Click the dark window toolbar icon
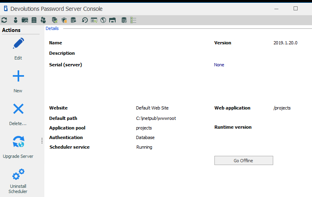 pos(112,20)
